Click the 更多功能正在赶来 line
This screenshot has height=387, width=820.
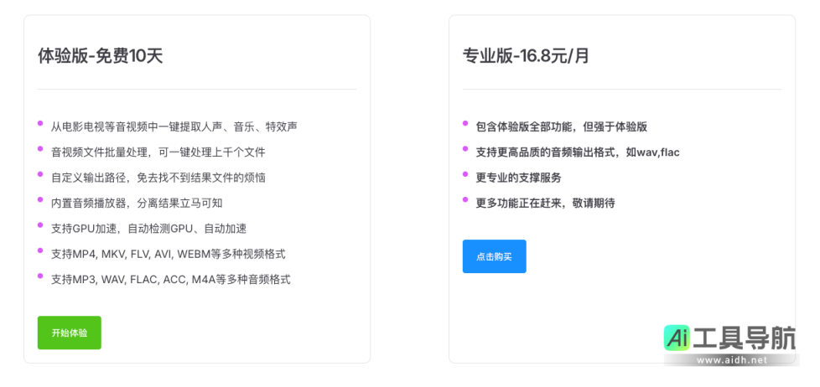[x=545, y=203]
